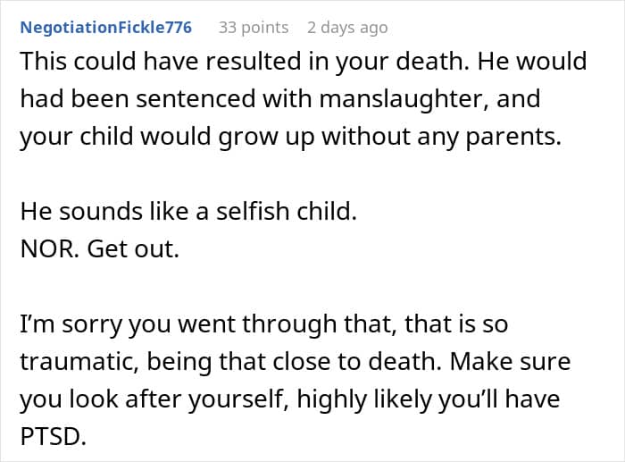Click the phrase Get out

[x=133, y=248]
